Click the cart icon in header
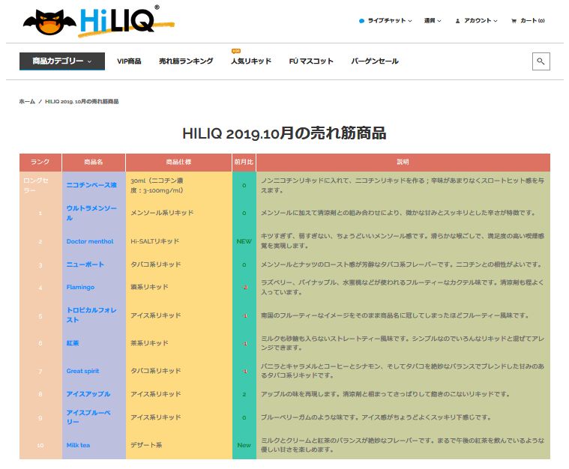The image size is (569, 469). [514, 21]
